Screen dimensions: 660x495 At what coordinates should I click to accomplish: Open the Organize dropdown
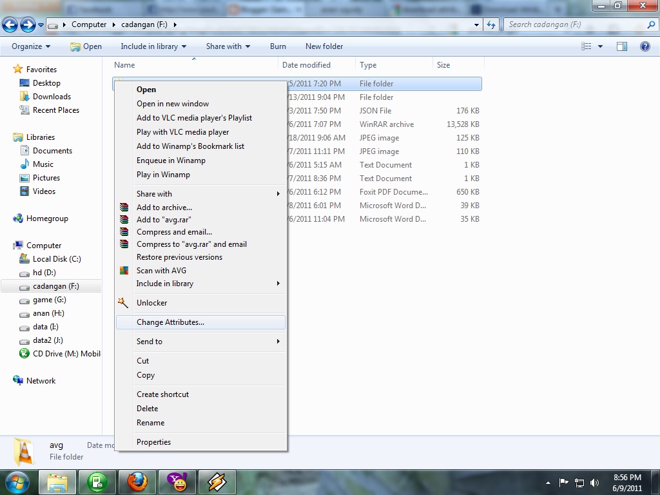[x=31, y=46]
